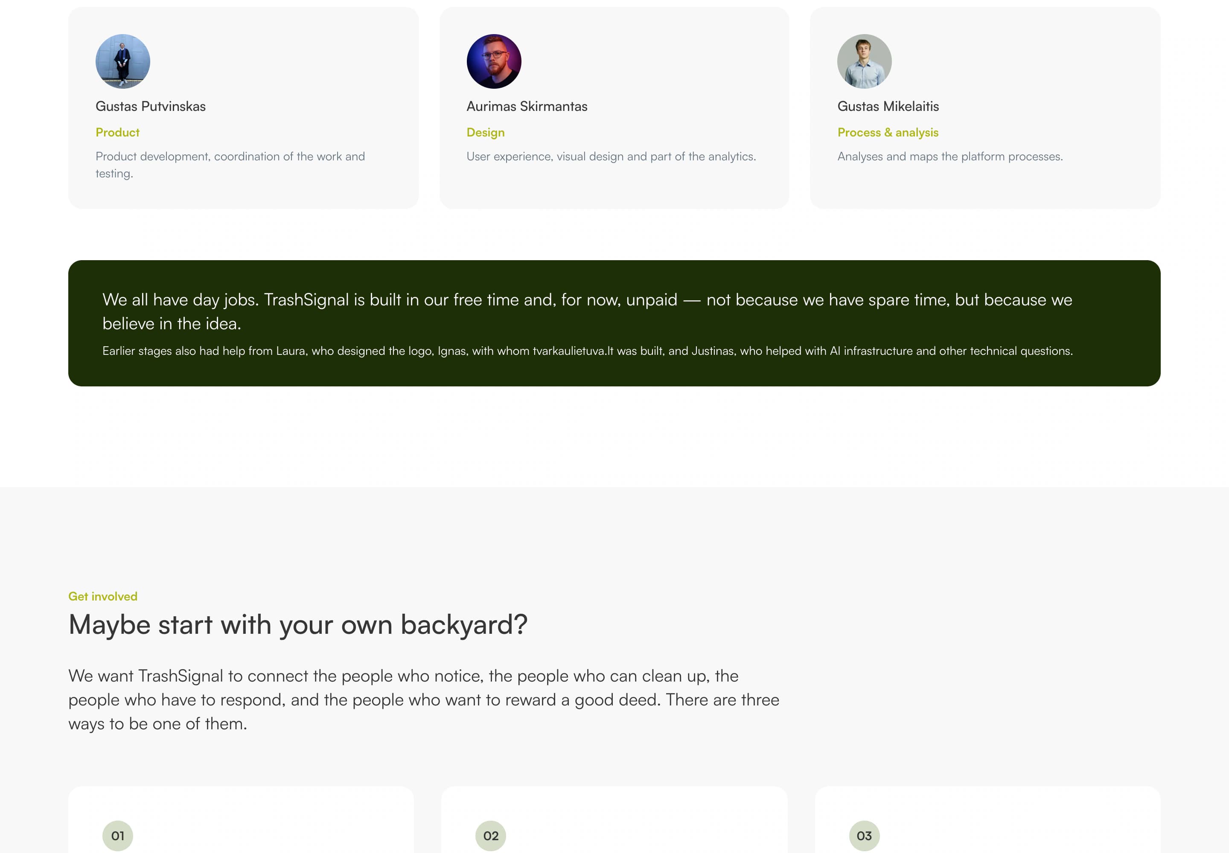This screenshot has height=853, width=1229.
Task: Click the 01 step badge
Action: (118, 836)
